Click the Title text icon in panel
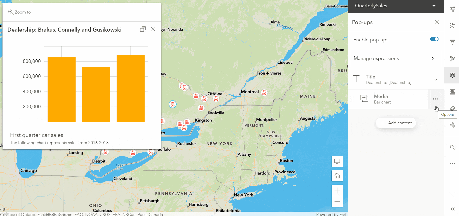Image resolution: width=459 pixels, height=216 pixels. tap(356, 79)
